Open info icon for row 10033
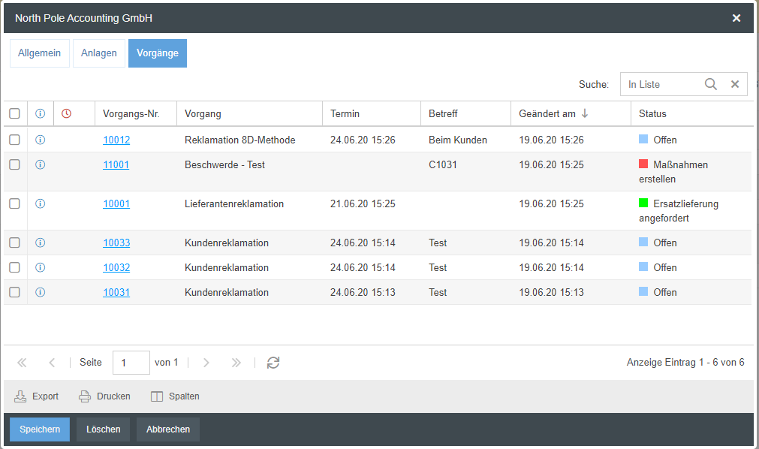 click(41, 243)
